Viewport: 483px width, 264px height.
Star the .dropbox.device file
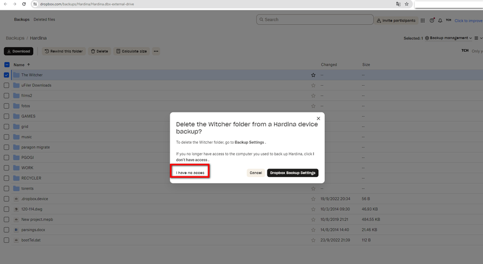313,199
